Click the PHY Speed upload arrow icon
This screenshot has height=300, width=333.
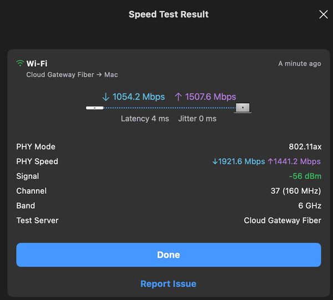tap(270, 161)
